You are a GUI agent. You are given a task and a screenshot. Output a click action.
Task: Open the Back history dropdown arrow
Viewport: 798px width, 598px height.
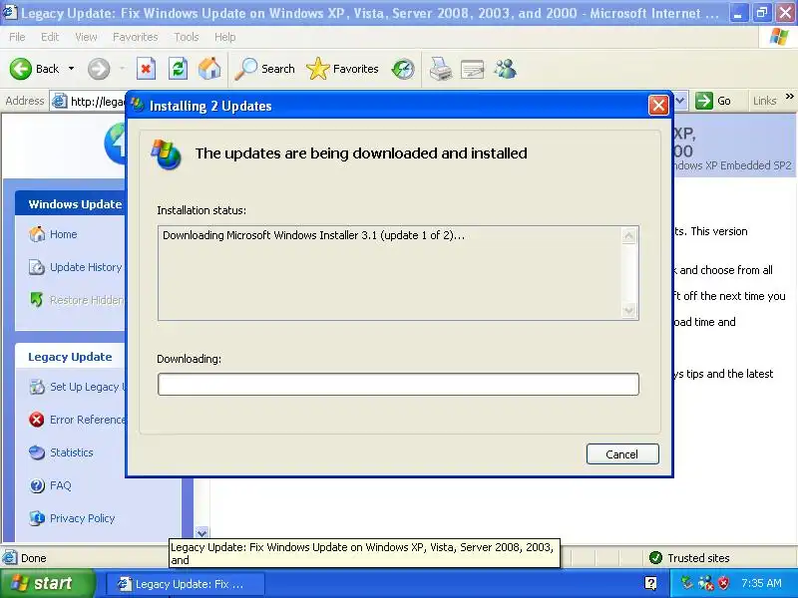(71, 69)
